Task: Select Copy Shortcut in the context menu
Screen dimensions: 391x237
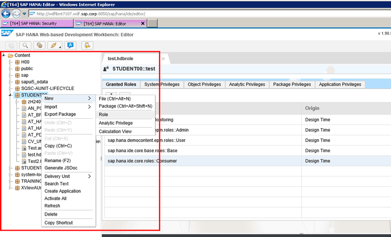Action: (x=68, y=223)
